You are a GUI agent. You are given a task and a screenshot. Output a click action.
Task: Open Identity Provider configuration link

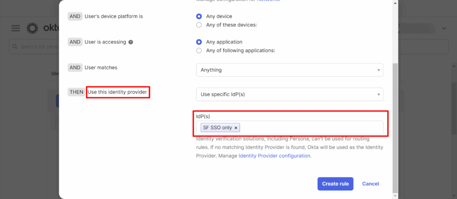coord(274,156)
